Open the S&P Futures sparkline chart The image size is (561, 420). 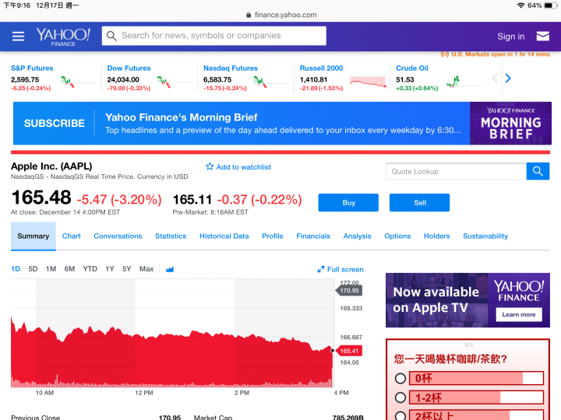click(x=78, y=82)
